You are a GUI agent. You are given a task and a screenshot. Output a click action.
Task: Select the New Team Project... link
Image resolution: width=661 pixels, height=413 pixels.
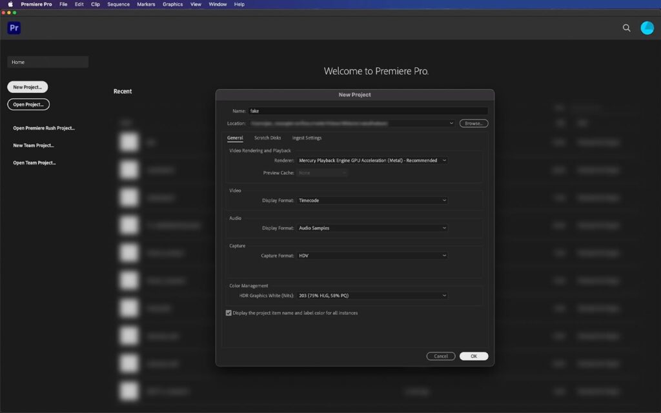pos(34,145)
